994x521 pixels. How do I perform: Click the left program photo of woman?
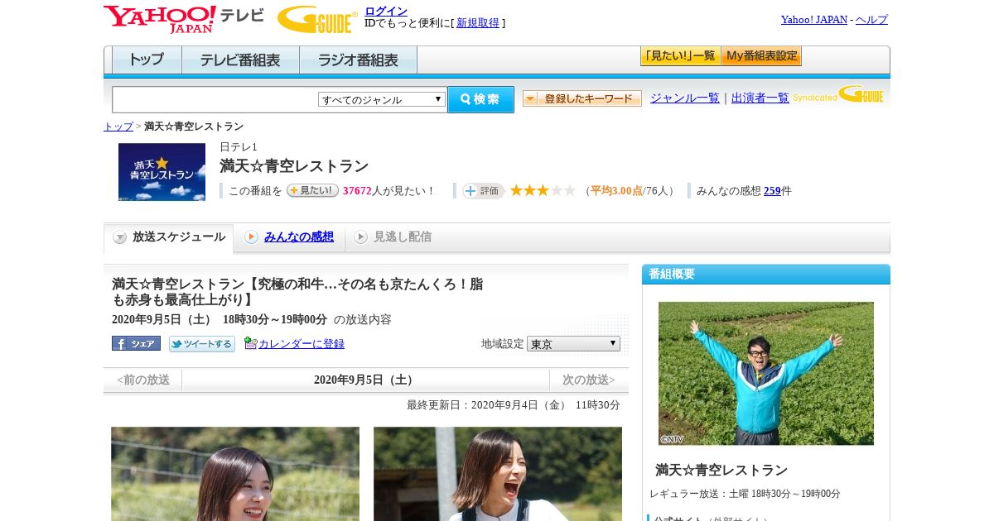[235, 474]
